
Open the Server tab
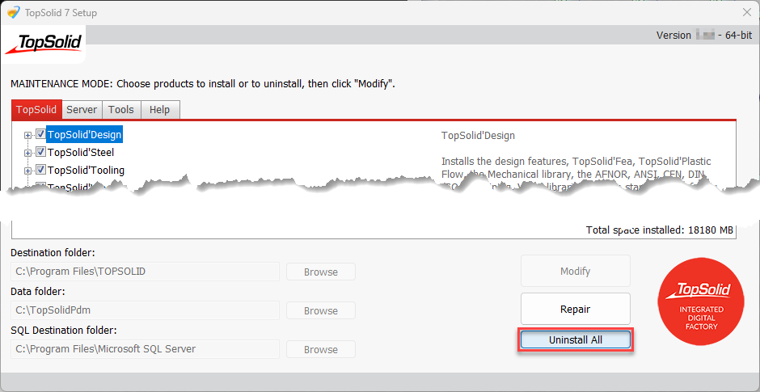coord(82,109)
